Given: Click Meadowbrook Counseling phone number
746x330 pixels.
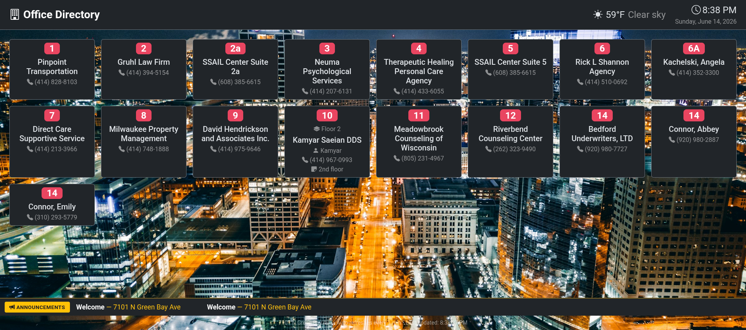Looking at the screenshot, I should pos(419,158).
